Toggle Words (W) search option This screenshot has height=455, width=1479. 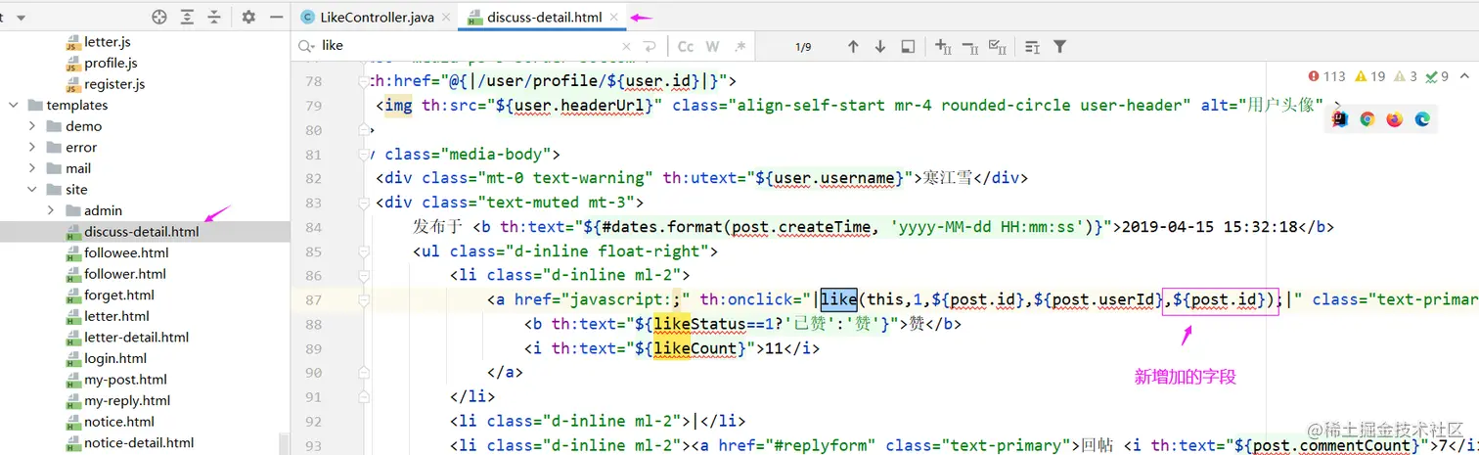[713, 46]
